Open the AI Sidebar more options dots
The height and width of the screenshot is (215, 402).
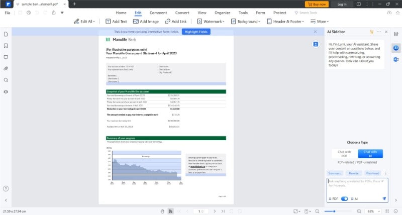[379, 32]
